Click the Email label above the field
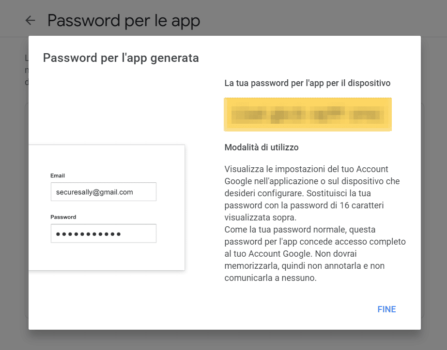This screenshot has width=447, height=350. 58,175
